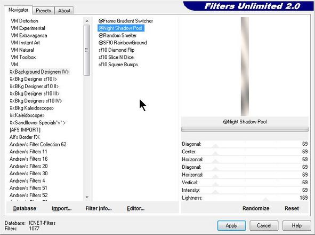Click the Import... button
The height and width of the screenshot is (235, 315).
click(62, 208)
